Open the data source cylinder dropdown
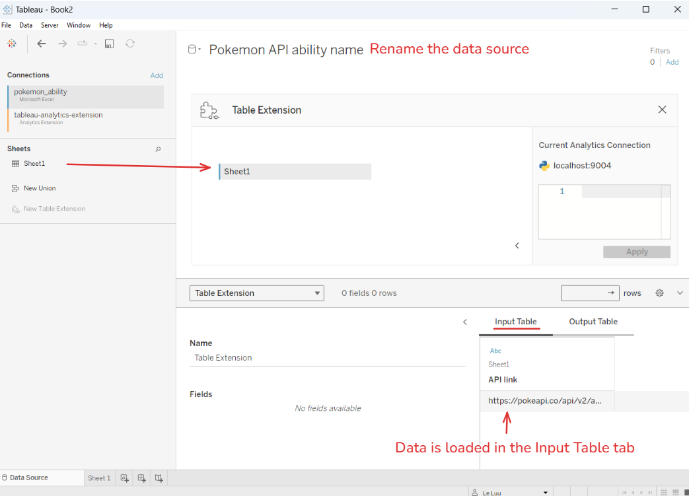Viewport: 689px width, 496px height. click(x=194, y=50)
